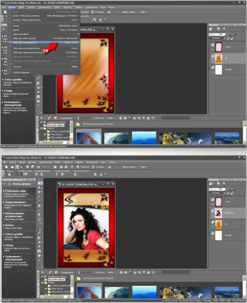Click the New Layer icon above the portrait layer list
Screen dimensions: 247x303
[x=211, y=184]
